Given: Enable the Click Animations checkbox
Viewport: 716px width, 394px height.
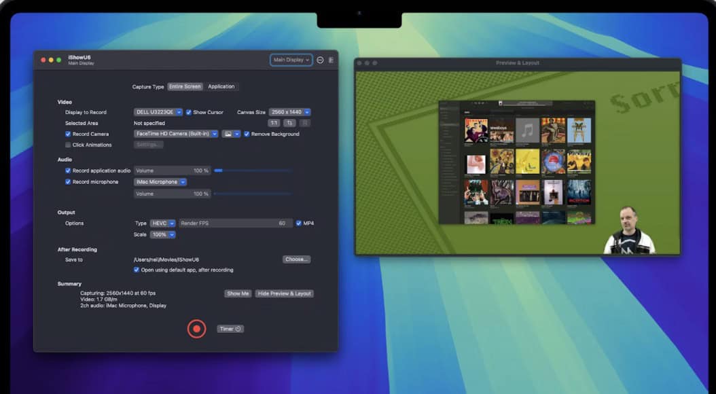Looking at the screenshot, I should tap(68, 145).
